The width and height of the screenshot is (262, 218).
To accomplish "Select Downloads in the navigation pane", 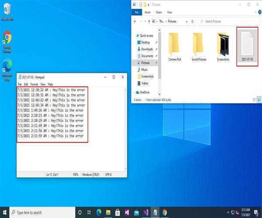I will coord(147,49).
